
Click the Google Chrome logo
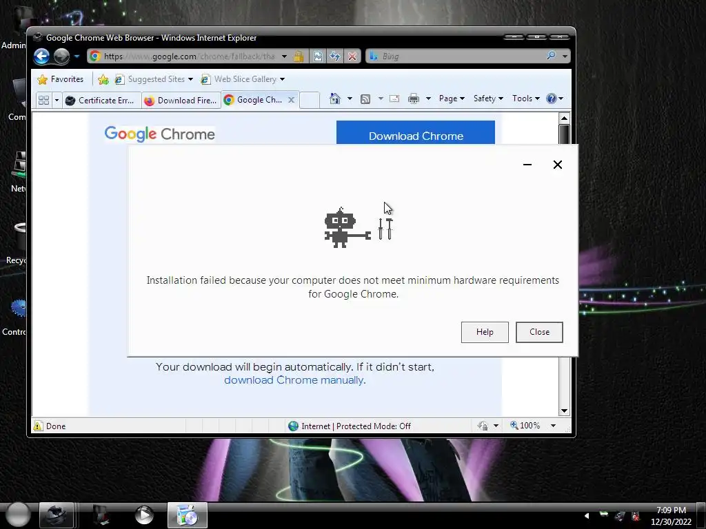(x=159, y=134)
